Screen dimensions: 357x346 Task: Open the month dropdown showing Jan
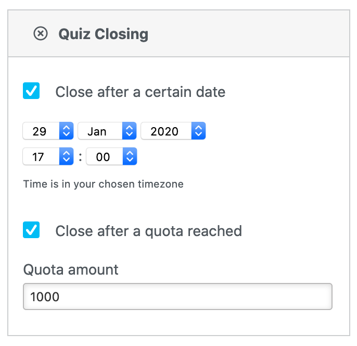(x=100, y=131)
